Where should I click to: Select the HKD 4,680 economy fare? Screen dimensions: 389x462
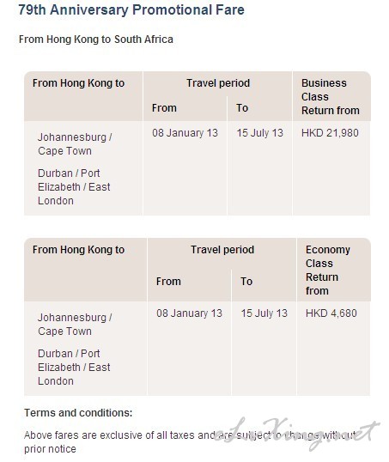coord(331,313)
